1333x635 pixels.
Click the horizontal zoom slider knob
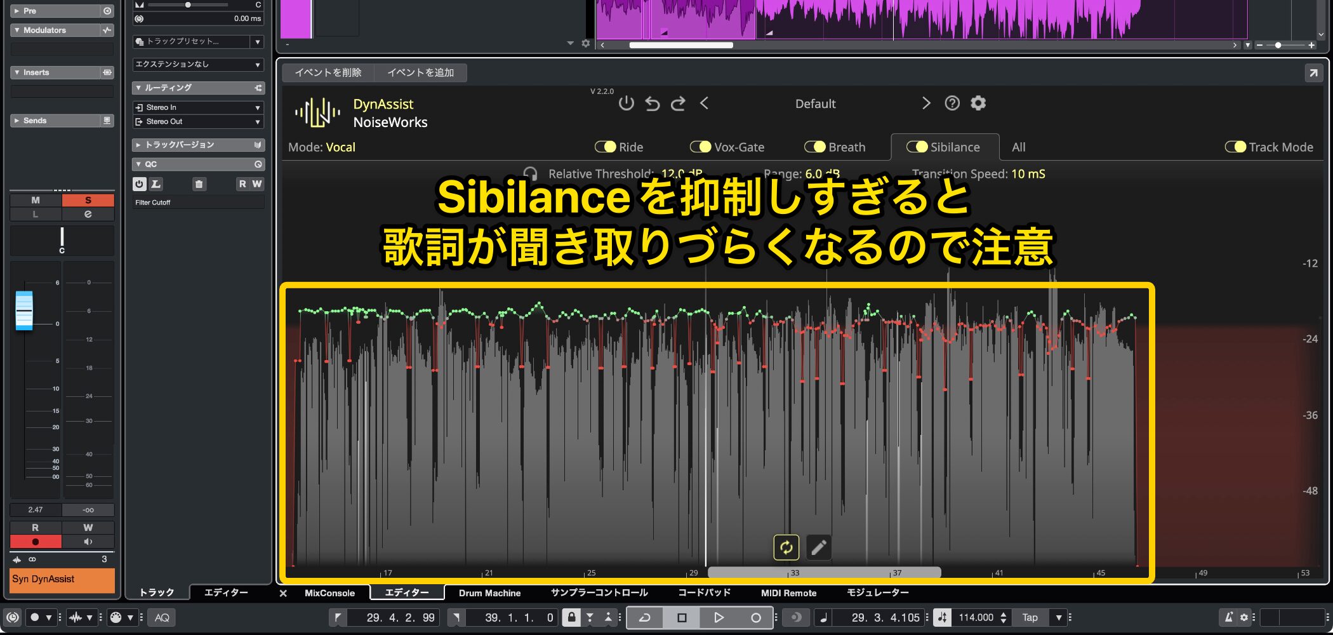(1278, 45)
